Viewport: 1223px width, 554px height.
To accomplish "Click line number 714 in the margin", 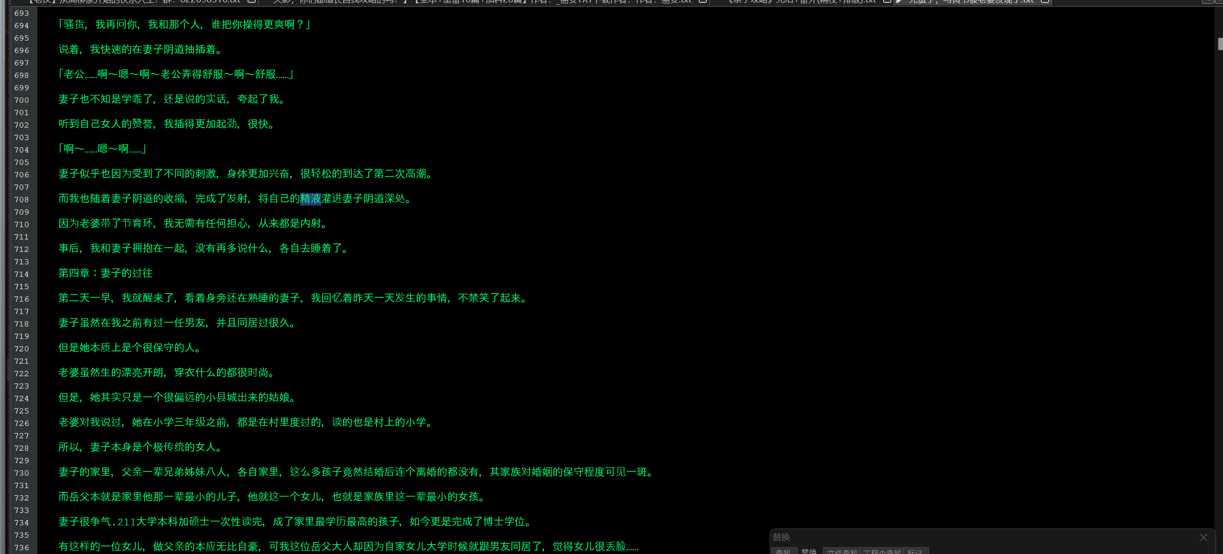I will pyautogui.click(x=22, y=274).
